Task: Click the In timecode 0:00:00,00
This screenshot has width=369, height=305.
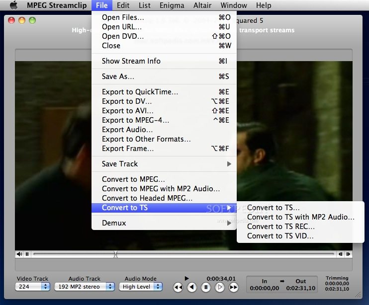Action: tap(264, 288)
